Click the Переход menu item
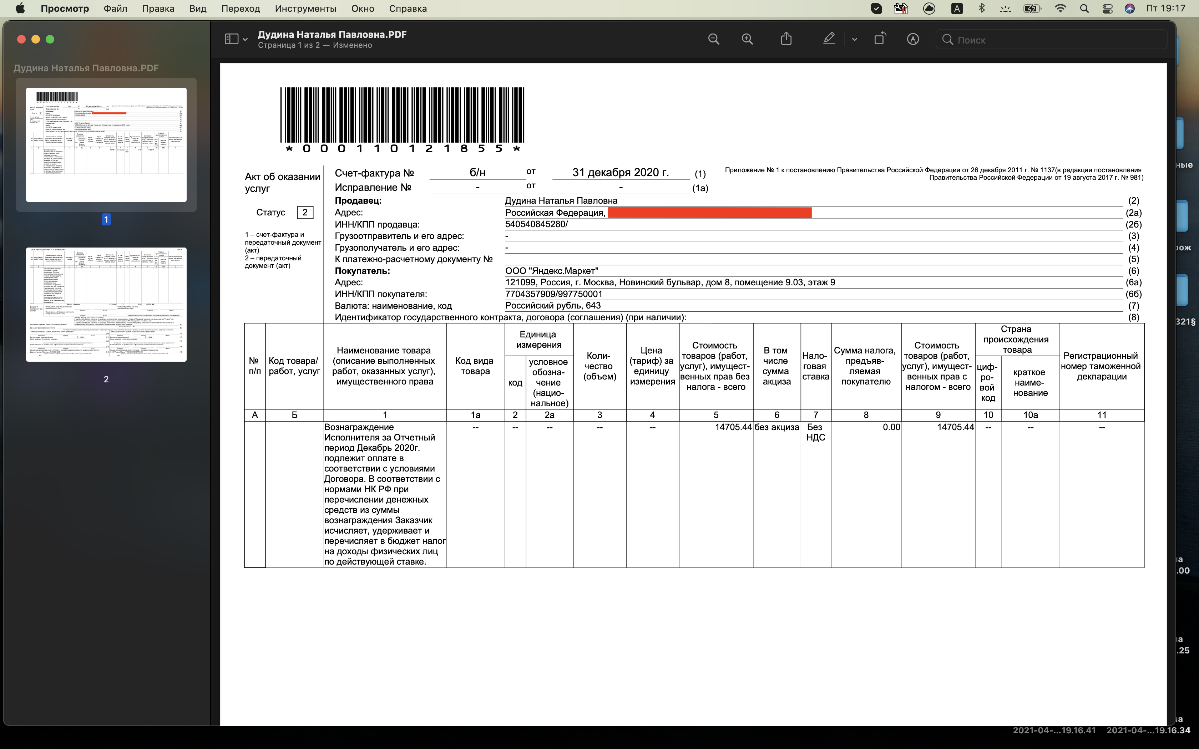This screenshot has width=1199, height=749. (x=240, y=9)
